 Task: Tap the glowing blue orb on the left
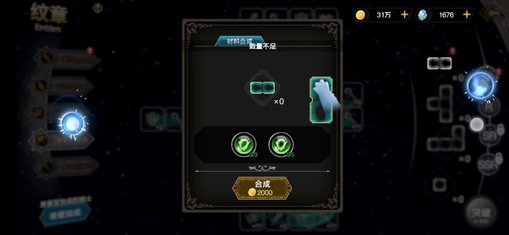coord(72,124)
